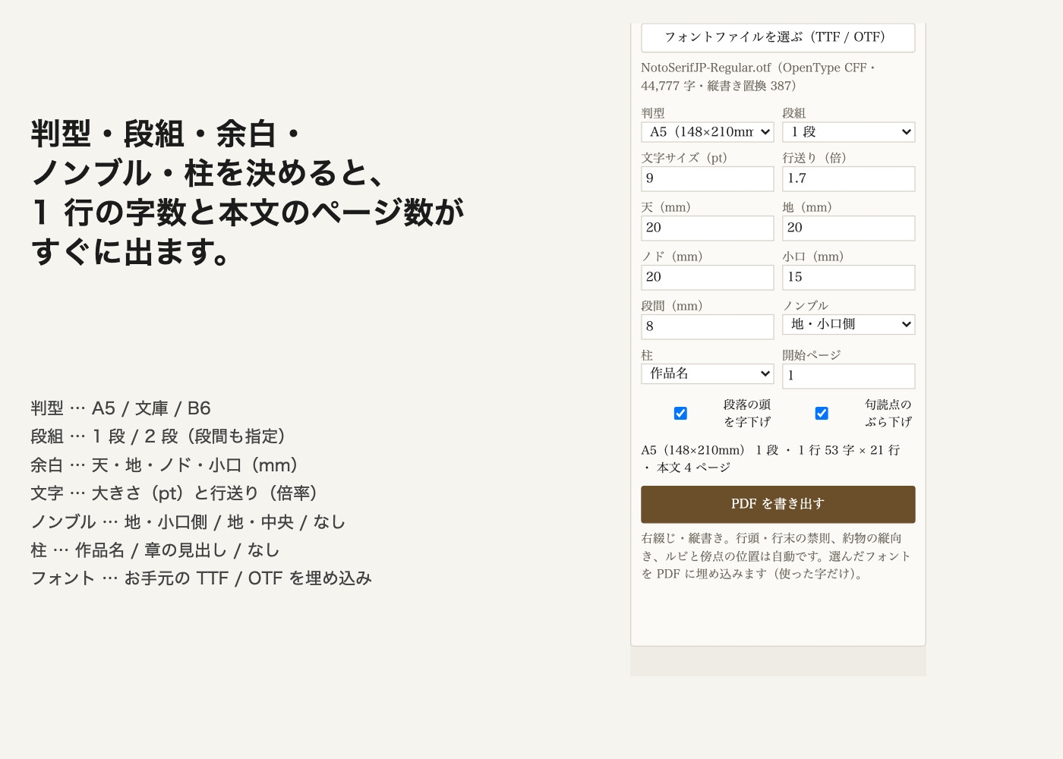Viewport: 1063px width, 759px height.
Task: Select the 天 (mm) margin field
Action: coord(708,228)
